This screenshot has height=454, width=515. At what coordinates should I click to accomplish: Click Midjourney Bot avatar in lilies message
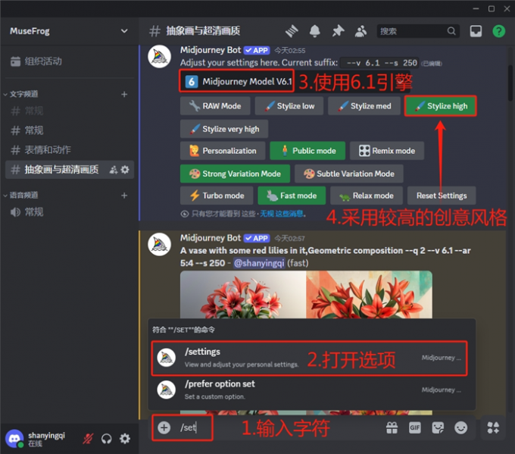[159, 245]
